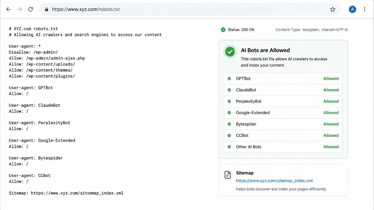Click the Content-Type text/plain header text

(311, 29)
